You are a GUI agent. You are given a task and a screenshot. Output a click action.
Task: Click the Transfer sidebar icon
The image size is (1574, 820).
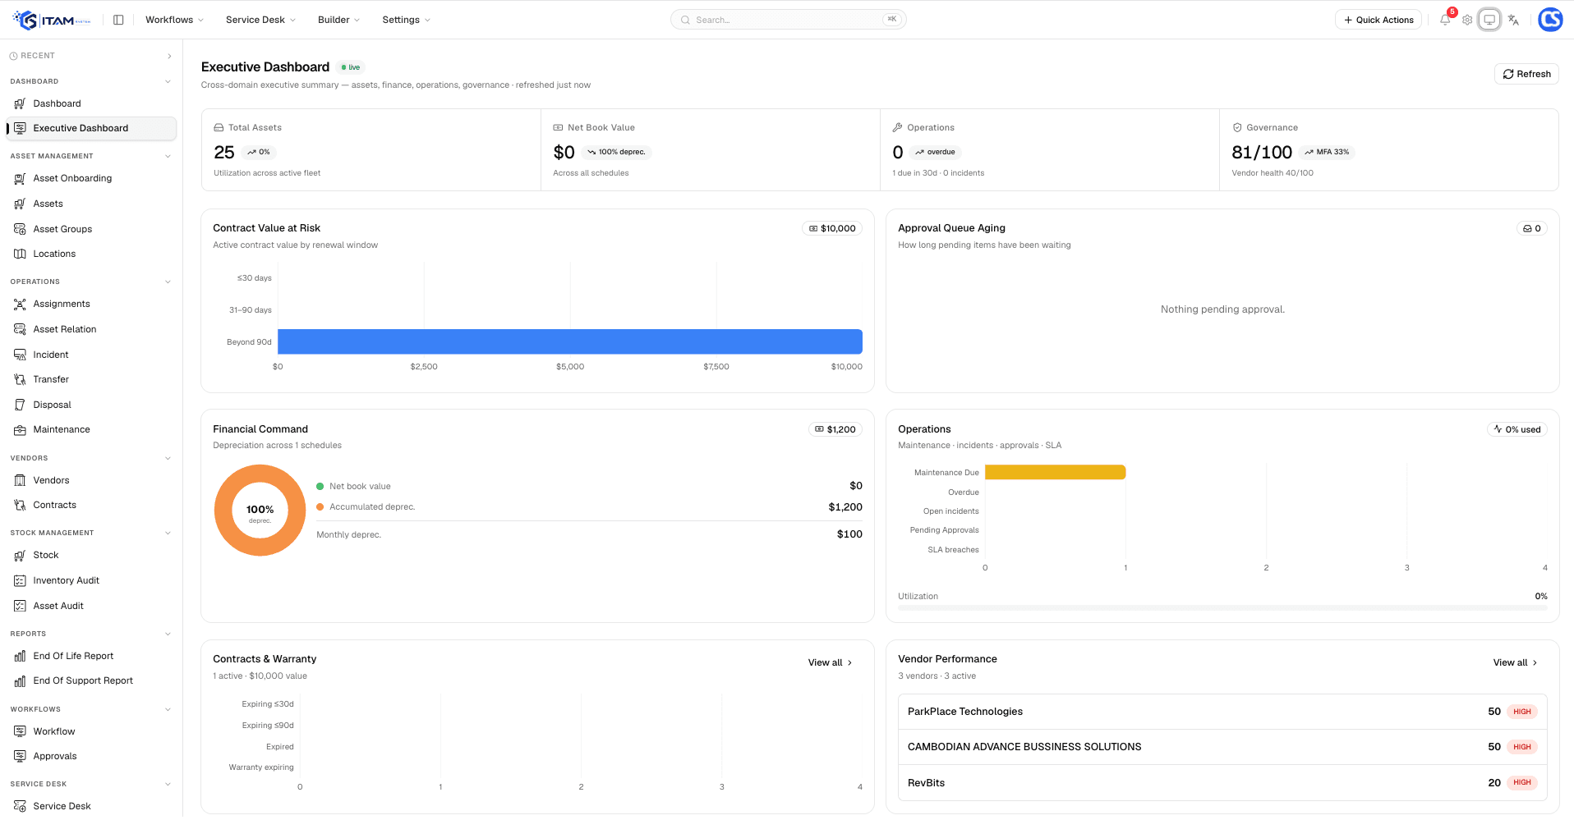(x=20, y=379)
